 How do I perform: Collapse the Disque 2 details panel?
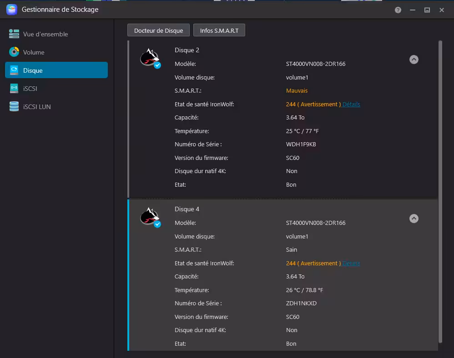[414, 60]
